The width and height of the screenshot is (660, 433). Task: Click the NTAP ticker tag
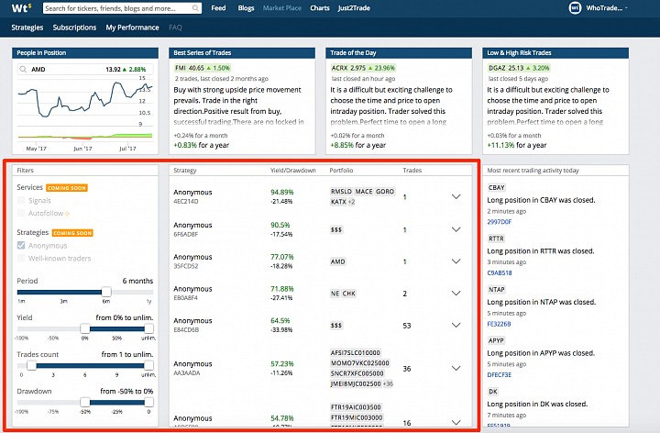(496, 290)
